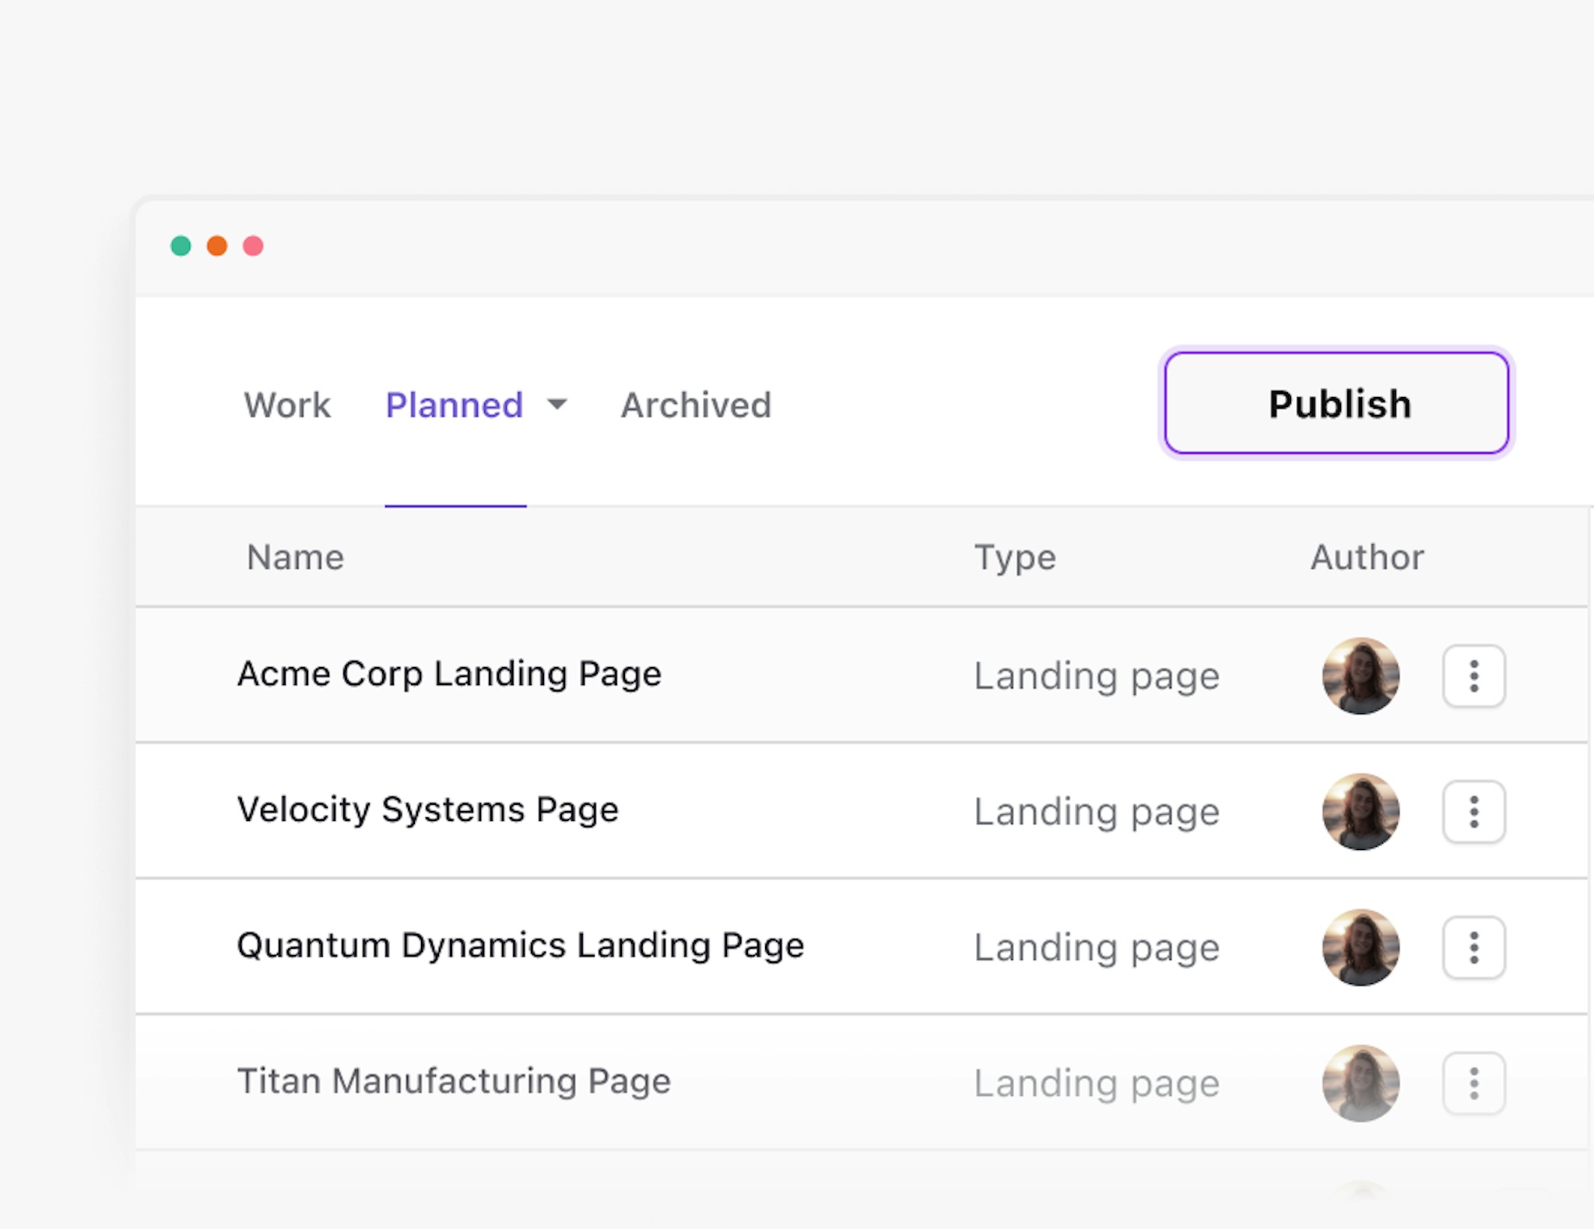1594x1229 pixels.
Task: Click author avatar in Titan Manufacturing row
Action: pyautogui.click(x=1361, y=1083)
